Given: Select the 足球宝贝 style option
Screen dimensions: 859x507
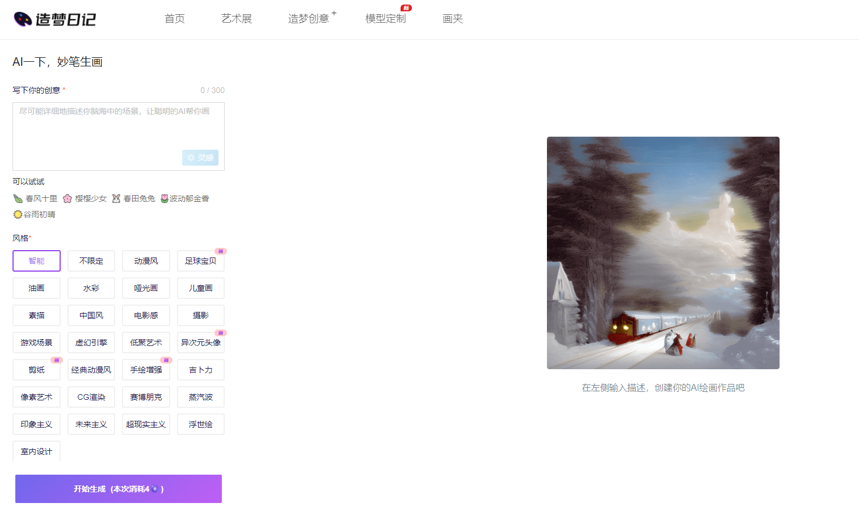Looking at the screenshot, I should [x=201, y=261].
